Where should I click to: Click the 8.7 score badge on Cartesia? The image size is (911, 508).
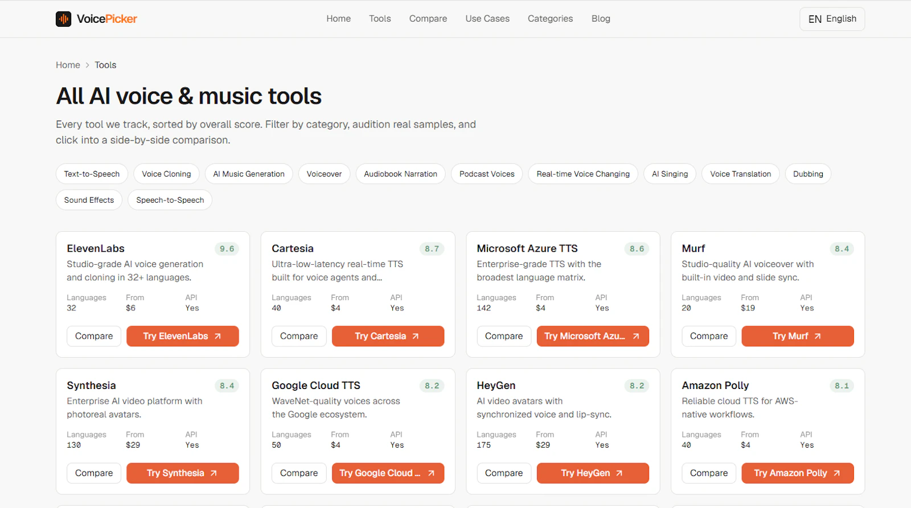pyautogui.click(x=432, y=249)
